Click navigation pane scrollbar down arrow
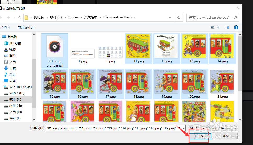The width and height of the screenshot is (253, 145). pos(34,119)
